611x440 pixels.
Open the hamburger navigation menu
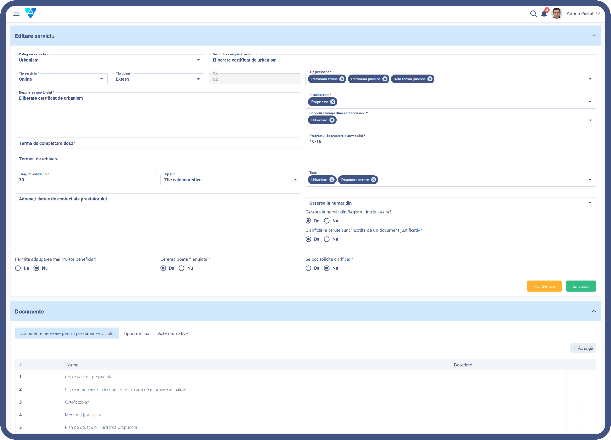coord(16,14)
